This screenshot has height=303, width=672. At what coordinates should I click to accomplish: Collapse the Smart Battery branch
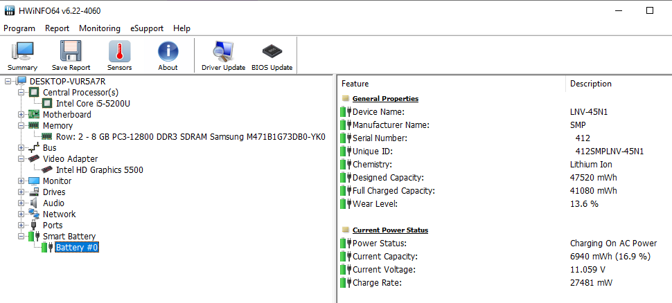[21, 236]
